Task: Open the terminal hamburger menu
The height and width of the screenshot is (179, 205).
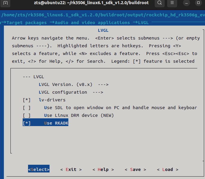Action: pos(172,3)
